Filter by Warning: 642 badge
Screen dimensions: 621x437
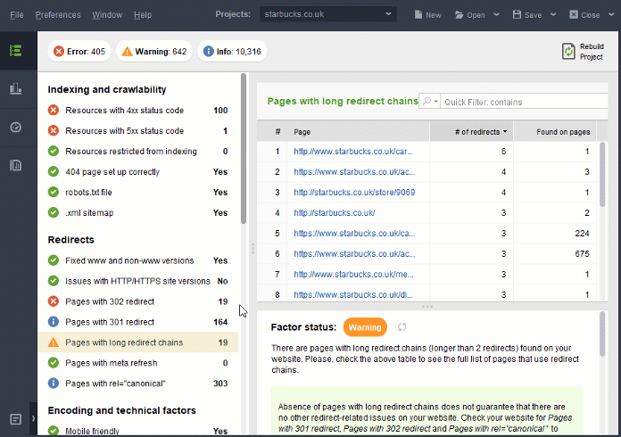pos(154,52)
